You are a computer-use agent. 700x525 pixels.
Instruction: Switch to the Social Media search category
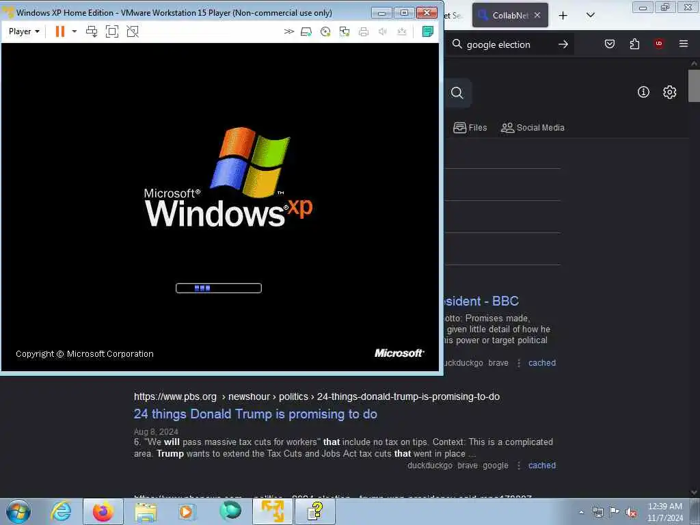click(533, 128)
